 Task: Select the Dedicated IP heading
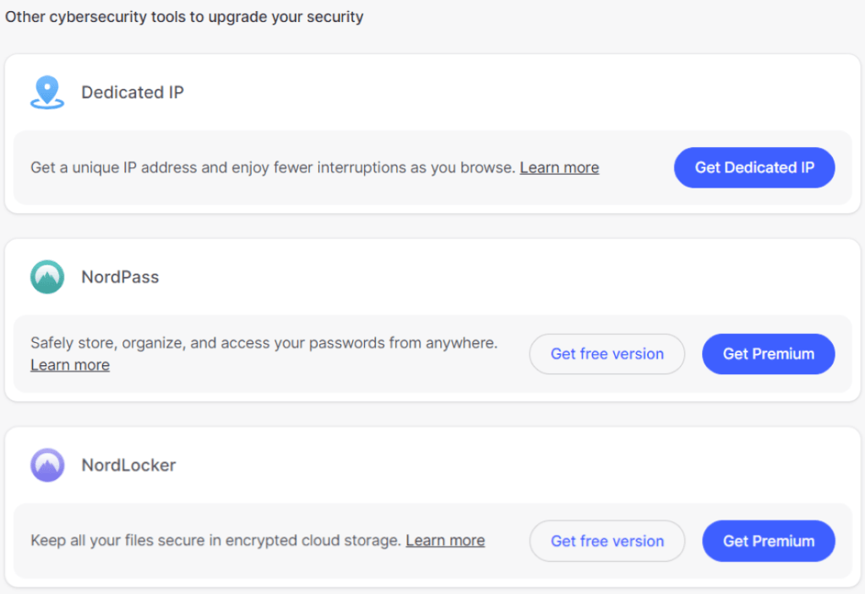pyautogui.click(x=133, y=92)
